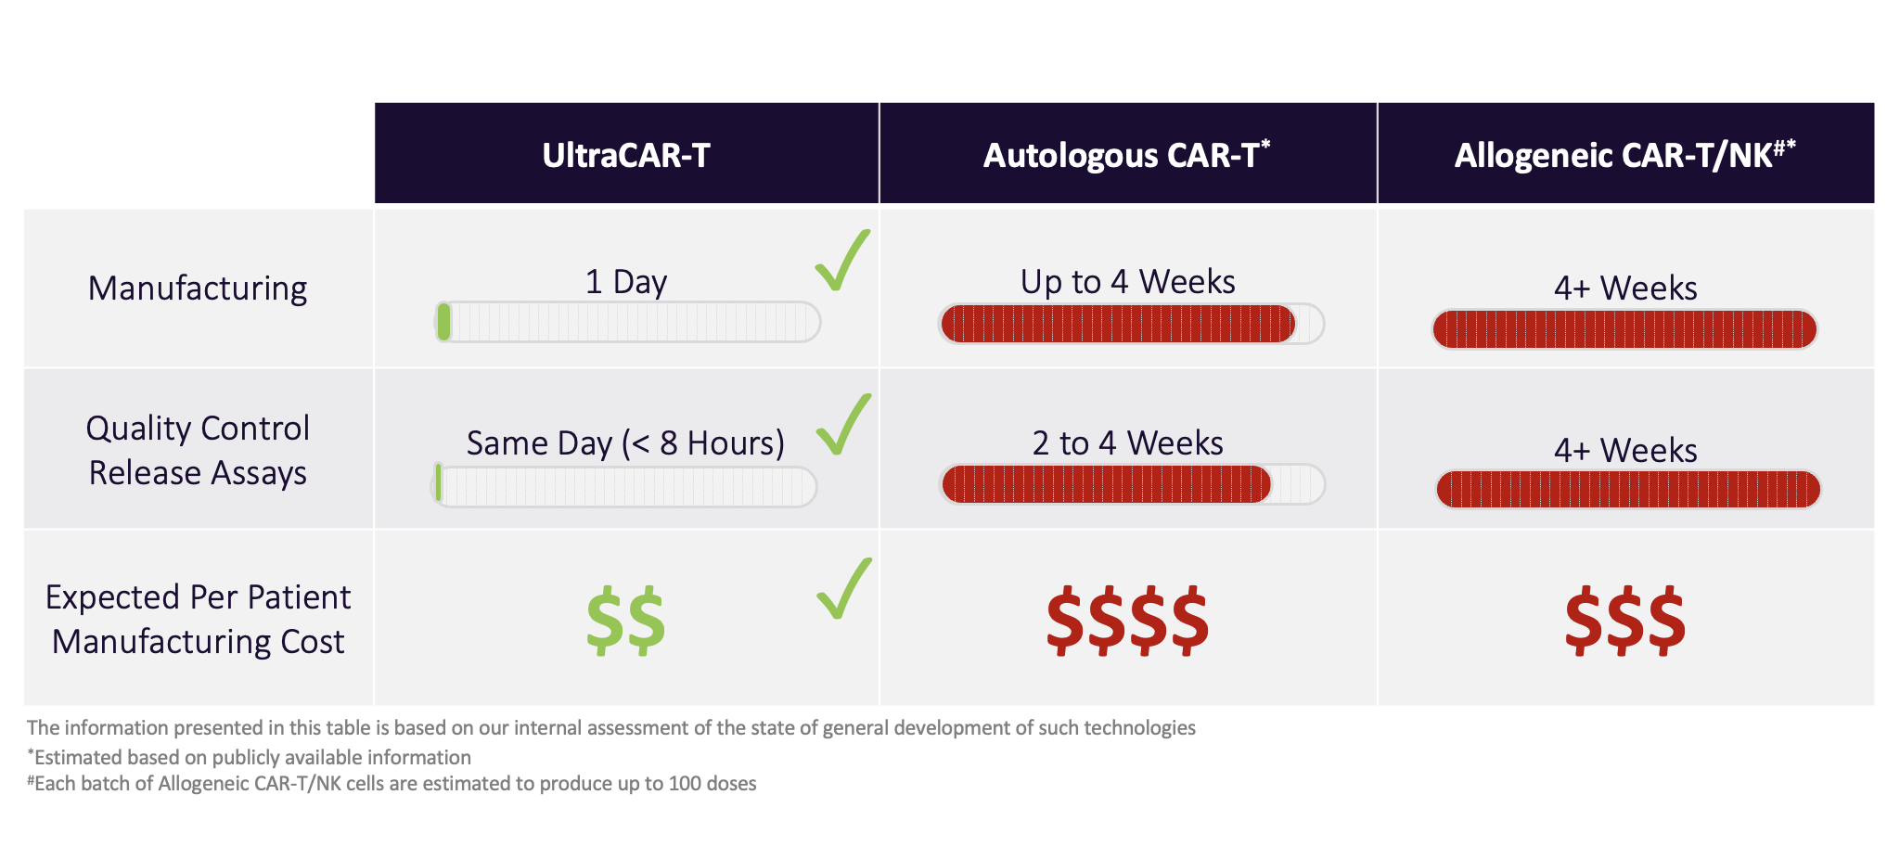Click the Same Day quality control bar
The image size is (1900, 846).
click(624, 485)
